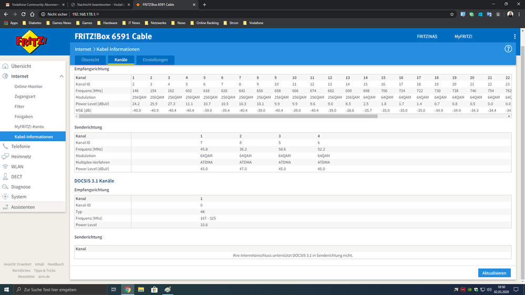Viewport: 525px width, 295px height.
Task: Click the channel table horizontal scrollbar
Action: click(x=228, y=117)
